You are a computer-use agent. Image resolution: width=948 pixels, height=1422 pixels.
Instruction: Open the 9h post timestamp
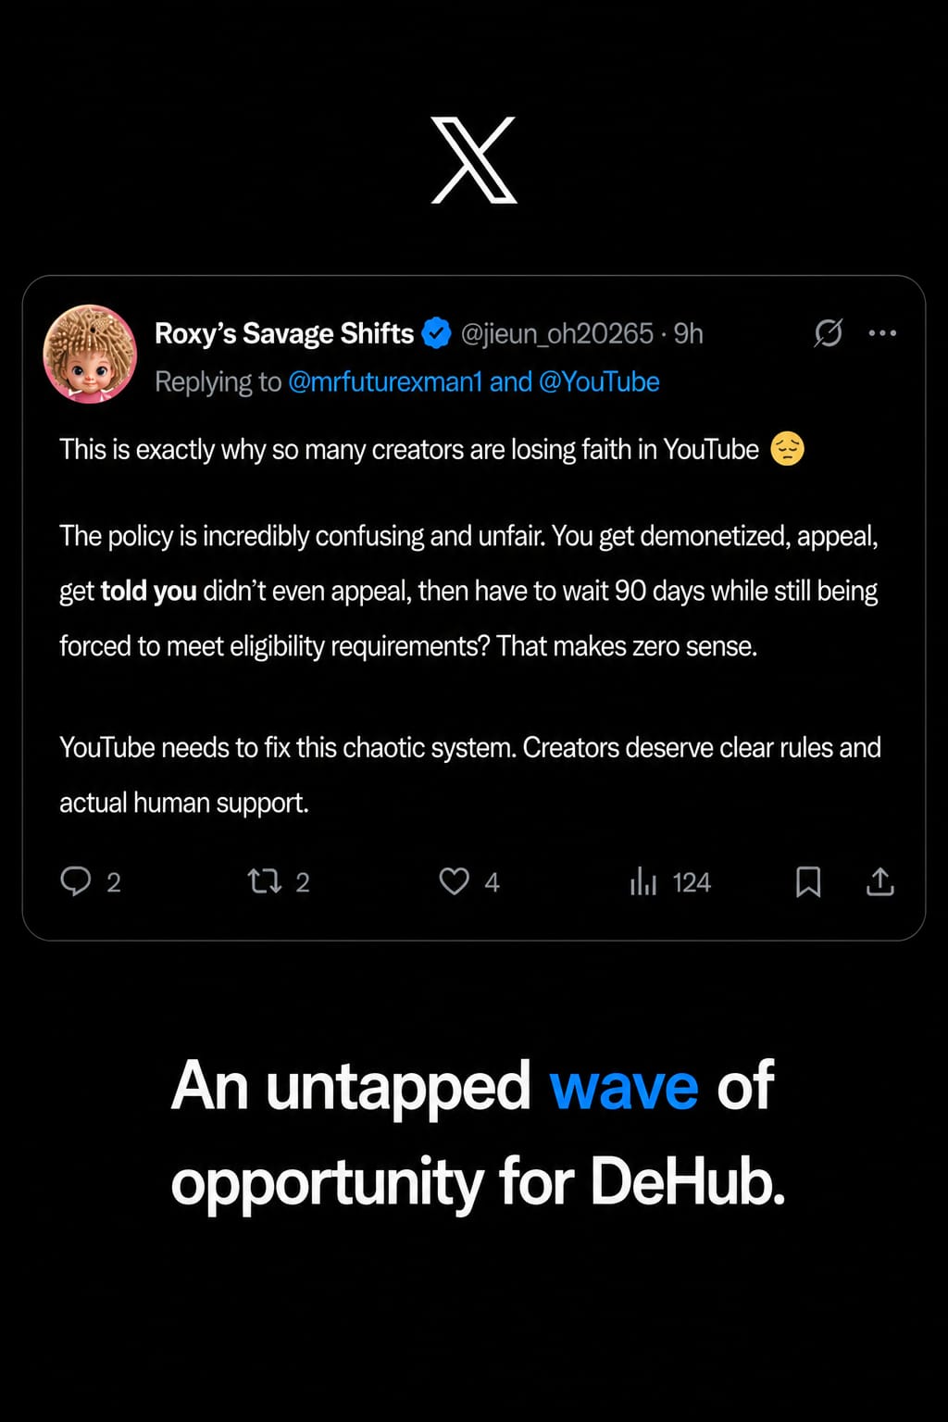coord(689,333)
